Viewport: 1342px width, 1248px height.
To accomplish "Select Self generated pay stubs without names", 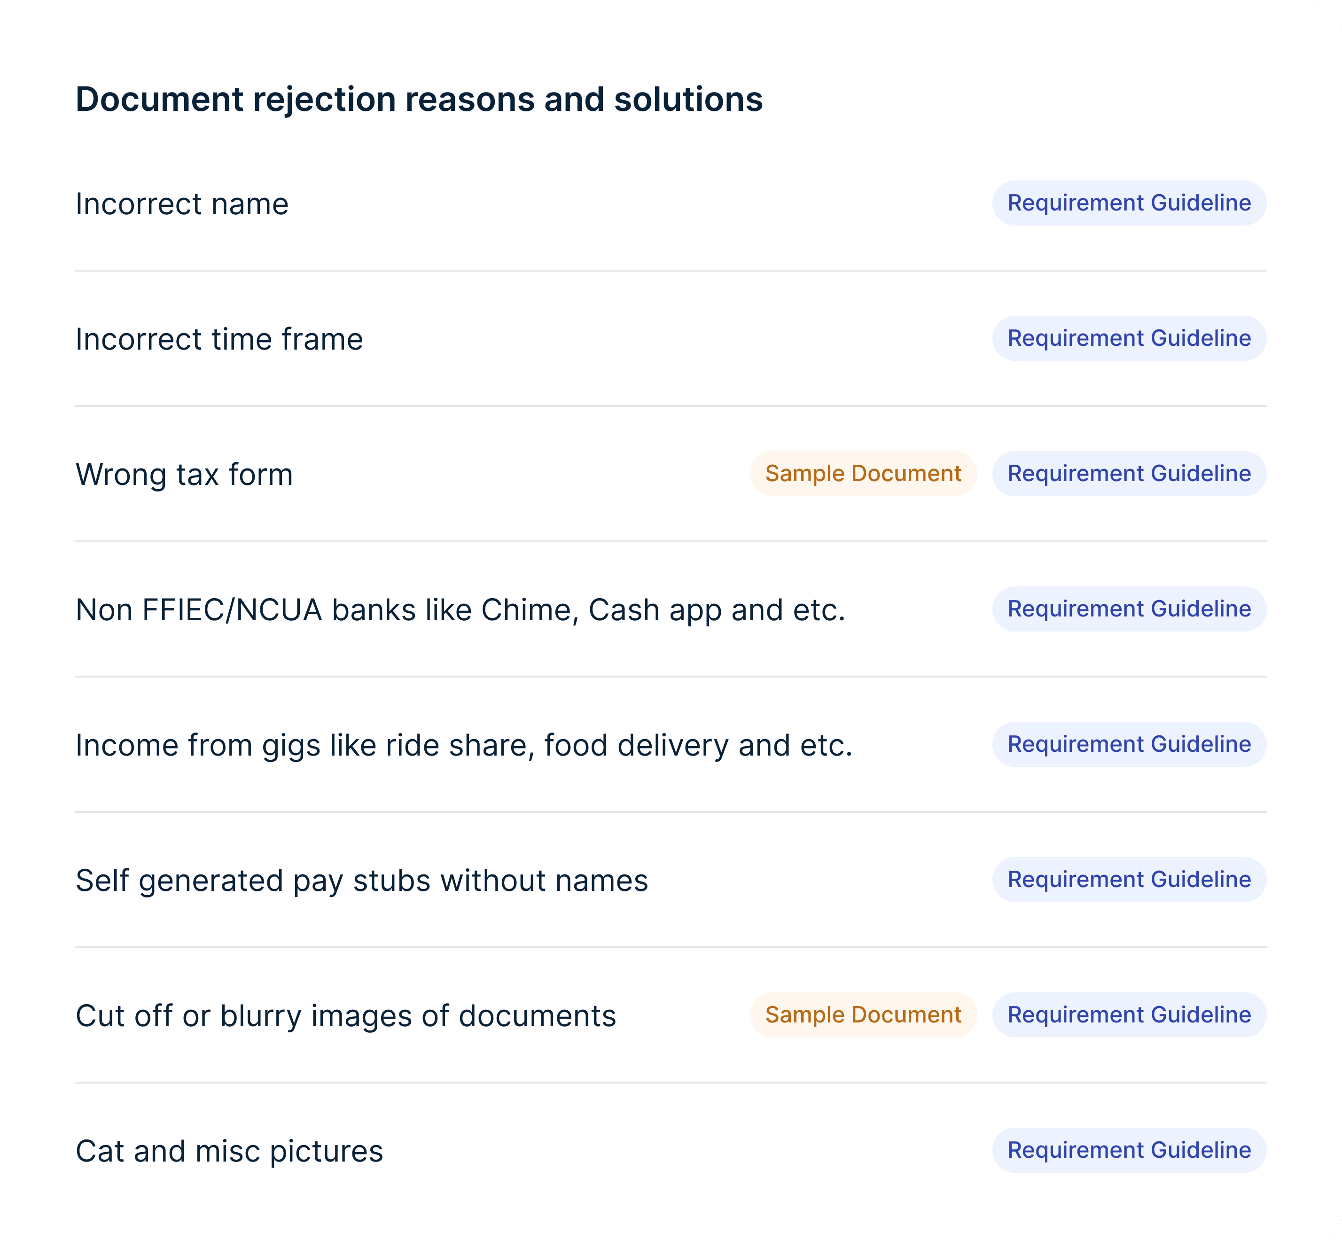I will pos(362,881).
